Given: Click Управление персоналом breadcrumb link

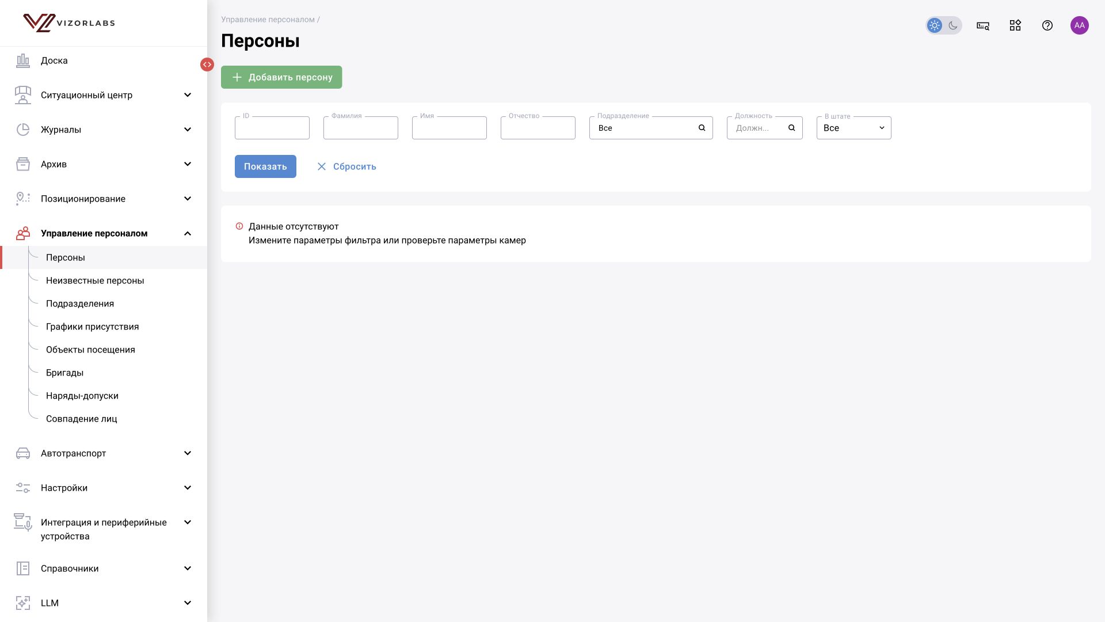Looking at the screenshot, I should pos(268,20).
